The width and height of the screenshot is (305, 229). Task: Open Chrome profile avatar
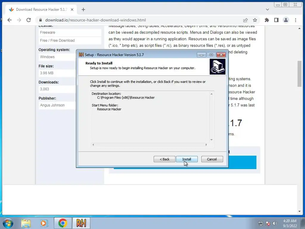[x=286, y=20]
